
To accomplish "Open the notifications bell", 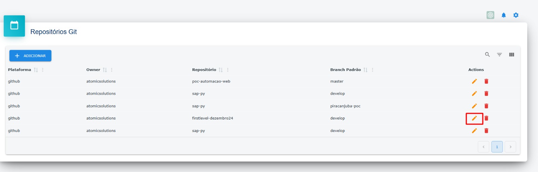I will (x=503, y=15).
